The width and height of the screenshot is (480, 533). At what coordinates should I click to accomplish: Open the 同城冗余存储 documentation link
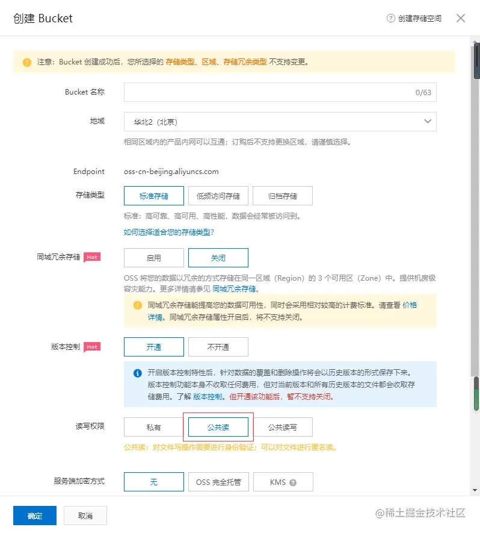click(x=234, y=289)
